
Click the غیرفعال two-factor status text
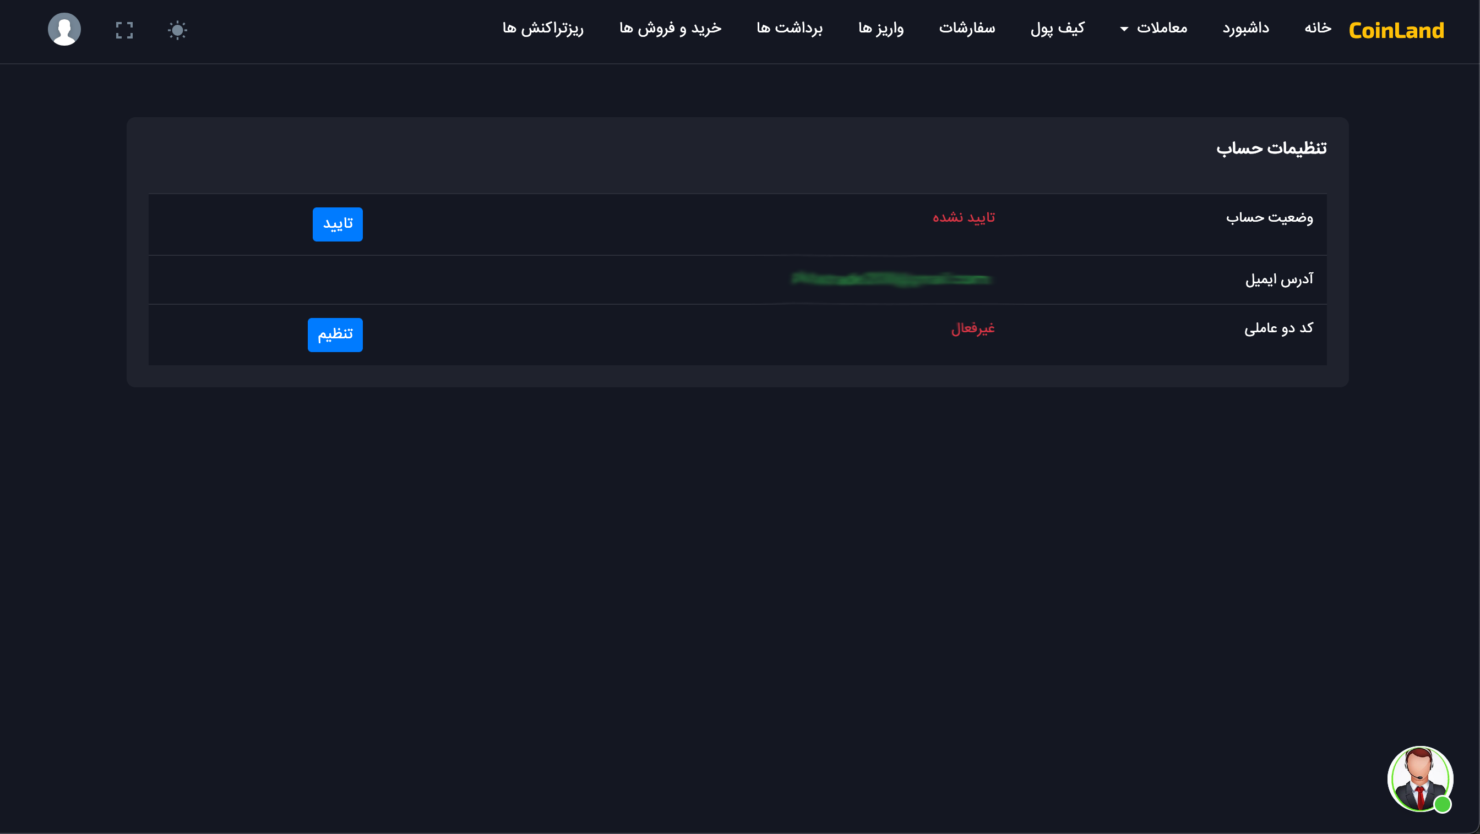click(x=973, y=328)
